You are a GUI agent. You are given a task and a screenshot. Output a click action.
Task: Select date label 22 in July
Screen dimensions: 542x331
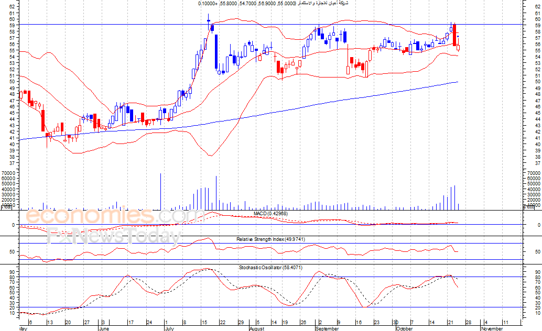(223, 323)
